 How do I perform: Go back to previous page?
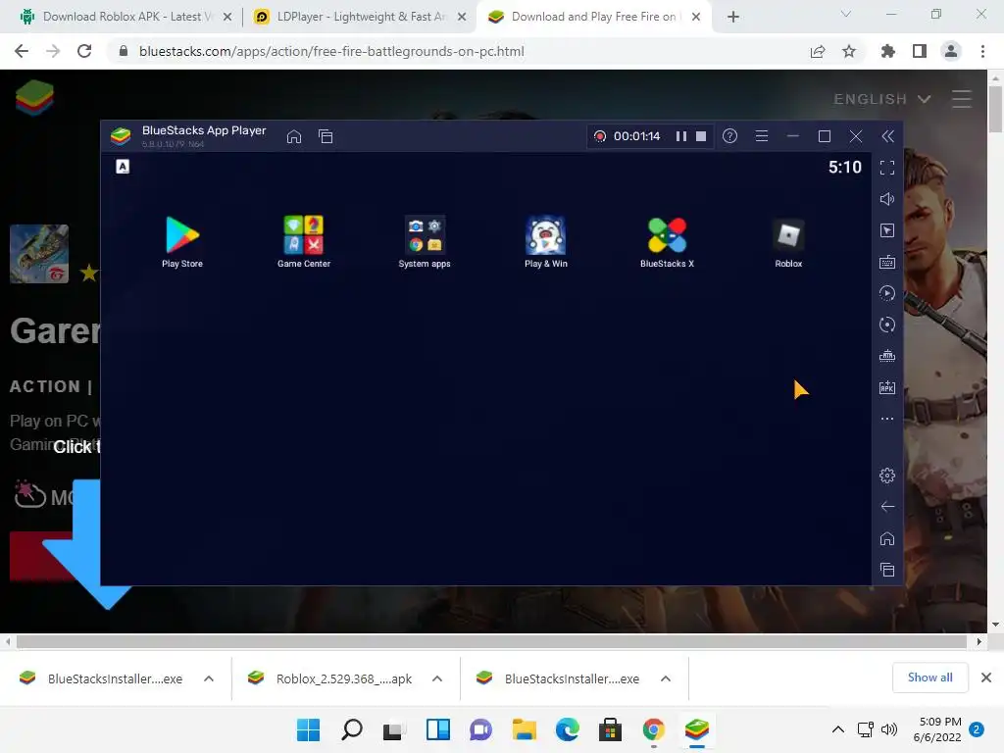click(x=22, y=51)
